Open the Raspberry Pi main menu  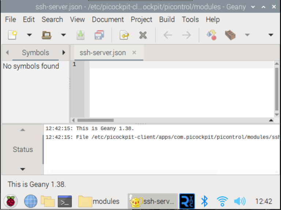[11, 201]
